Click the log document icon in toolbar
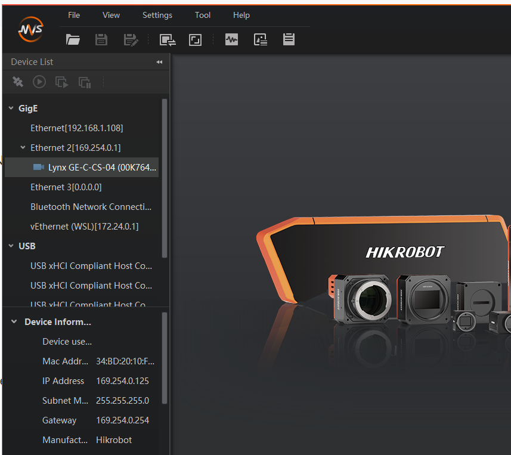The image size is (511, 455). click(289, 40)
